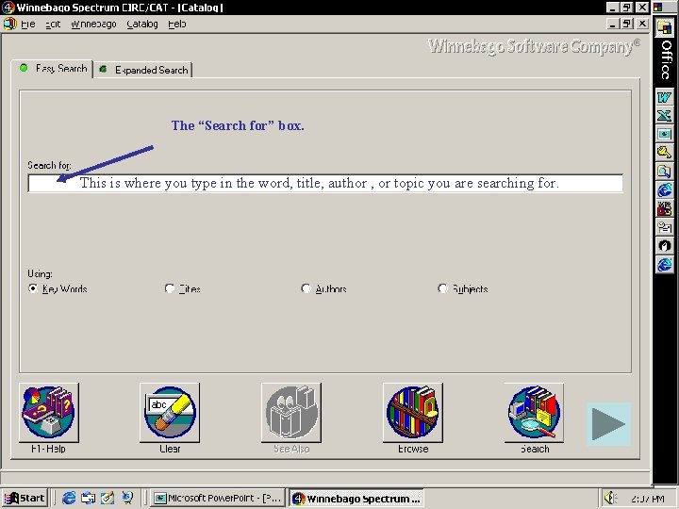Open the File menu
Screen dimensions: 679x509
(28, 25)
